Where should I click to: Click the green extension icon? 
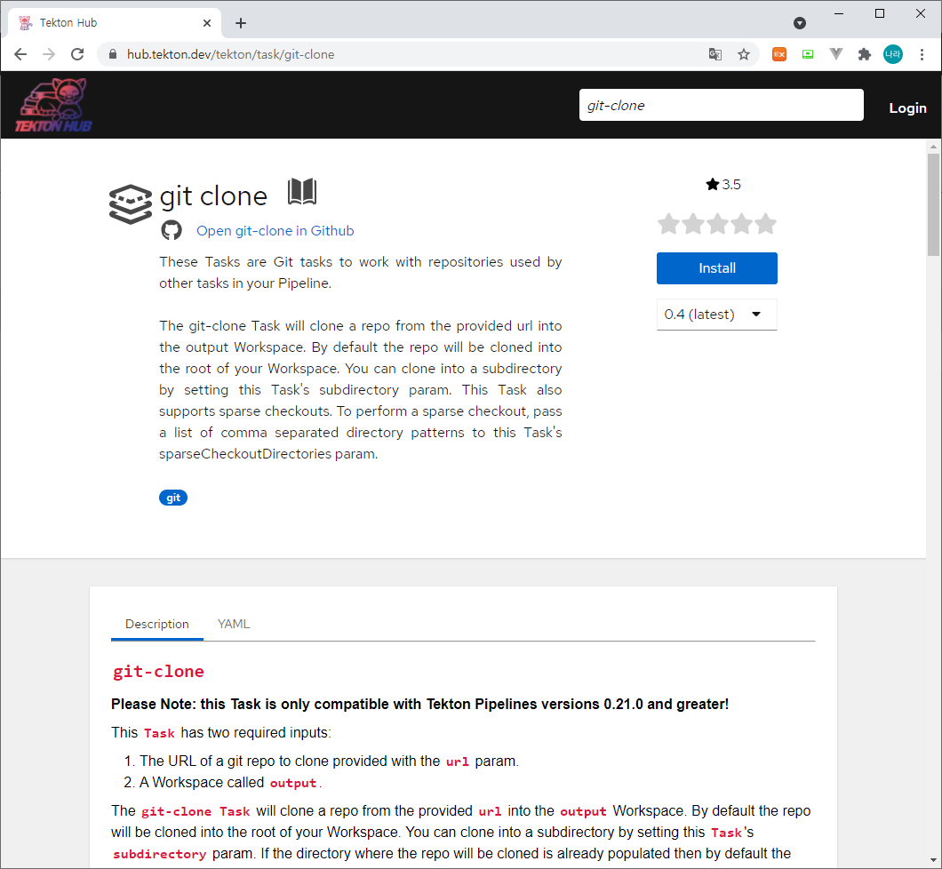tap(808, 54)
